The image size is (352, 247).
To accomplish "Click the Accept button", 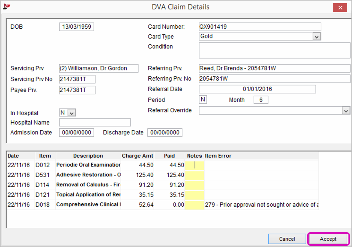I will tap(328, 239).
